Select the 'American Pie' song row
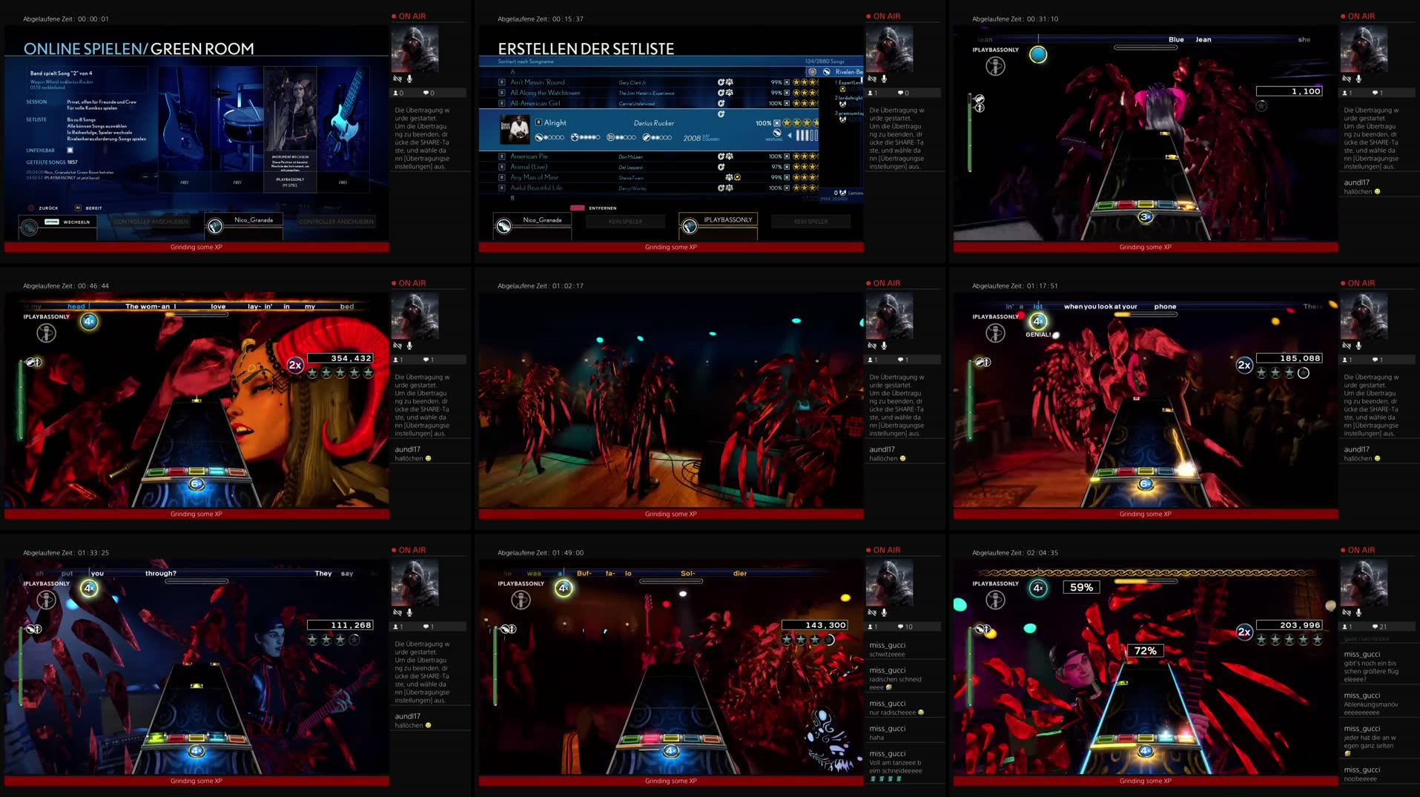 (x=649, y=156)
